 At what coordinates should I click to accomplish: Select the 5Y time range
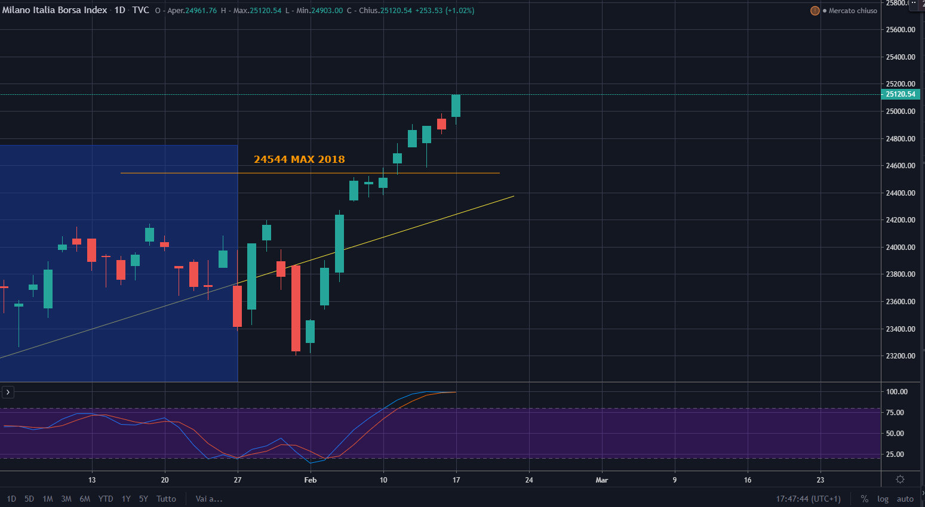[143, 499]
